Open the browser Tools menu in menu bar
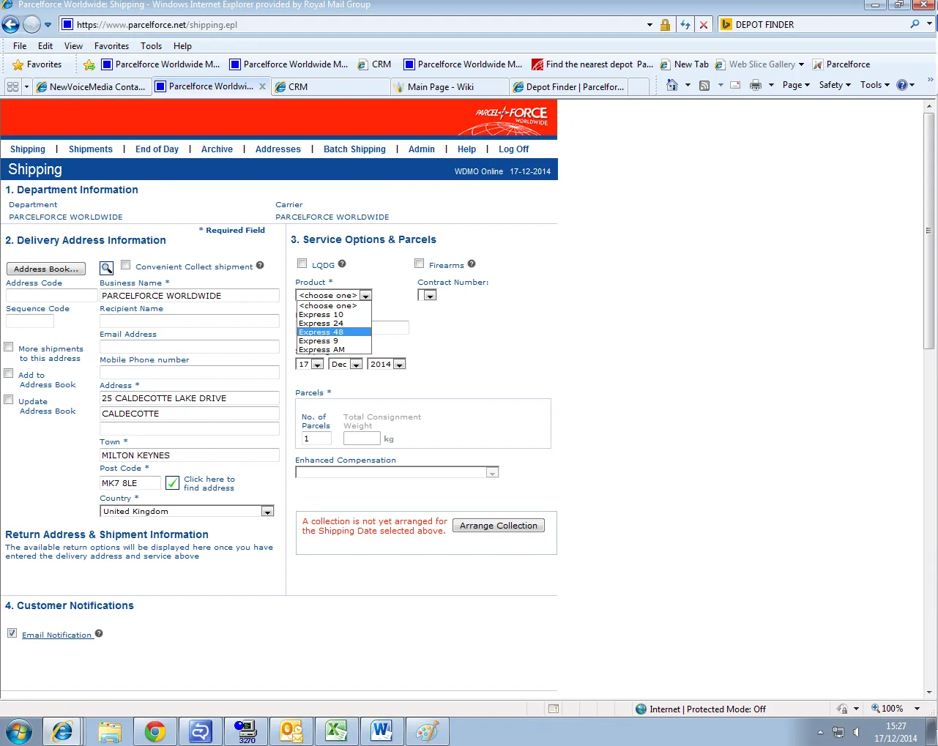Screen dimensions: 938x746 151,45
